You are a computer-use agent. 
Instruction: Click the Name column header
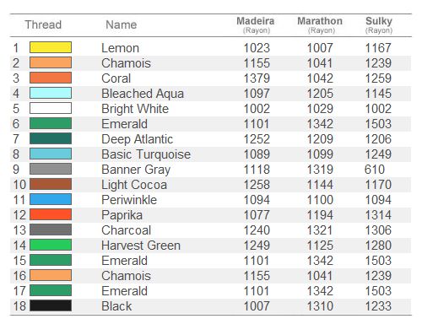[x=122, y=24]
